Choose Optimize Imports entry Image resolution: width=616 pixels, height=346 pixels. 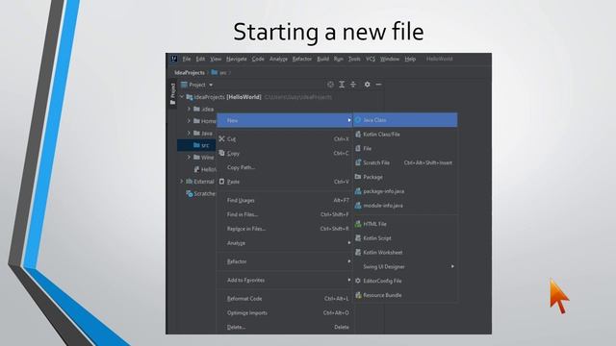pyautogui.click(x=285, y=313)
